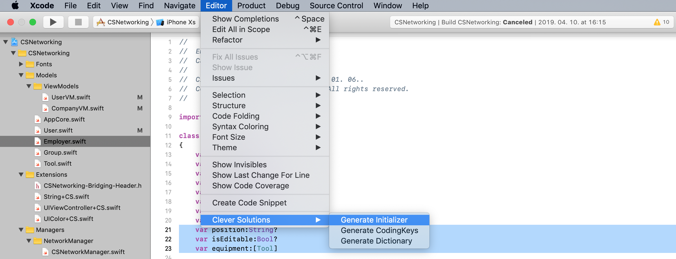676x259 pixels.
Task: Open the Apple menu
Action: click(15, 6)
